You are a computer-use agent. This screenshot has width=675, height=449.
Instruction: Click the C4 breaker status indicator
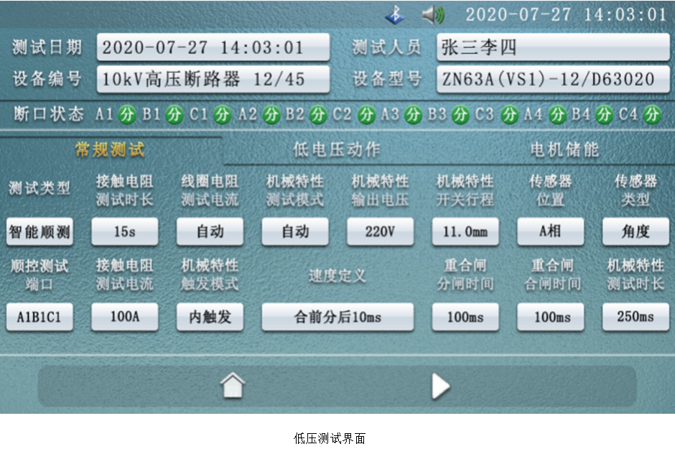point(651,114)
